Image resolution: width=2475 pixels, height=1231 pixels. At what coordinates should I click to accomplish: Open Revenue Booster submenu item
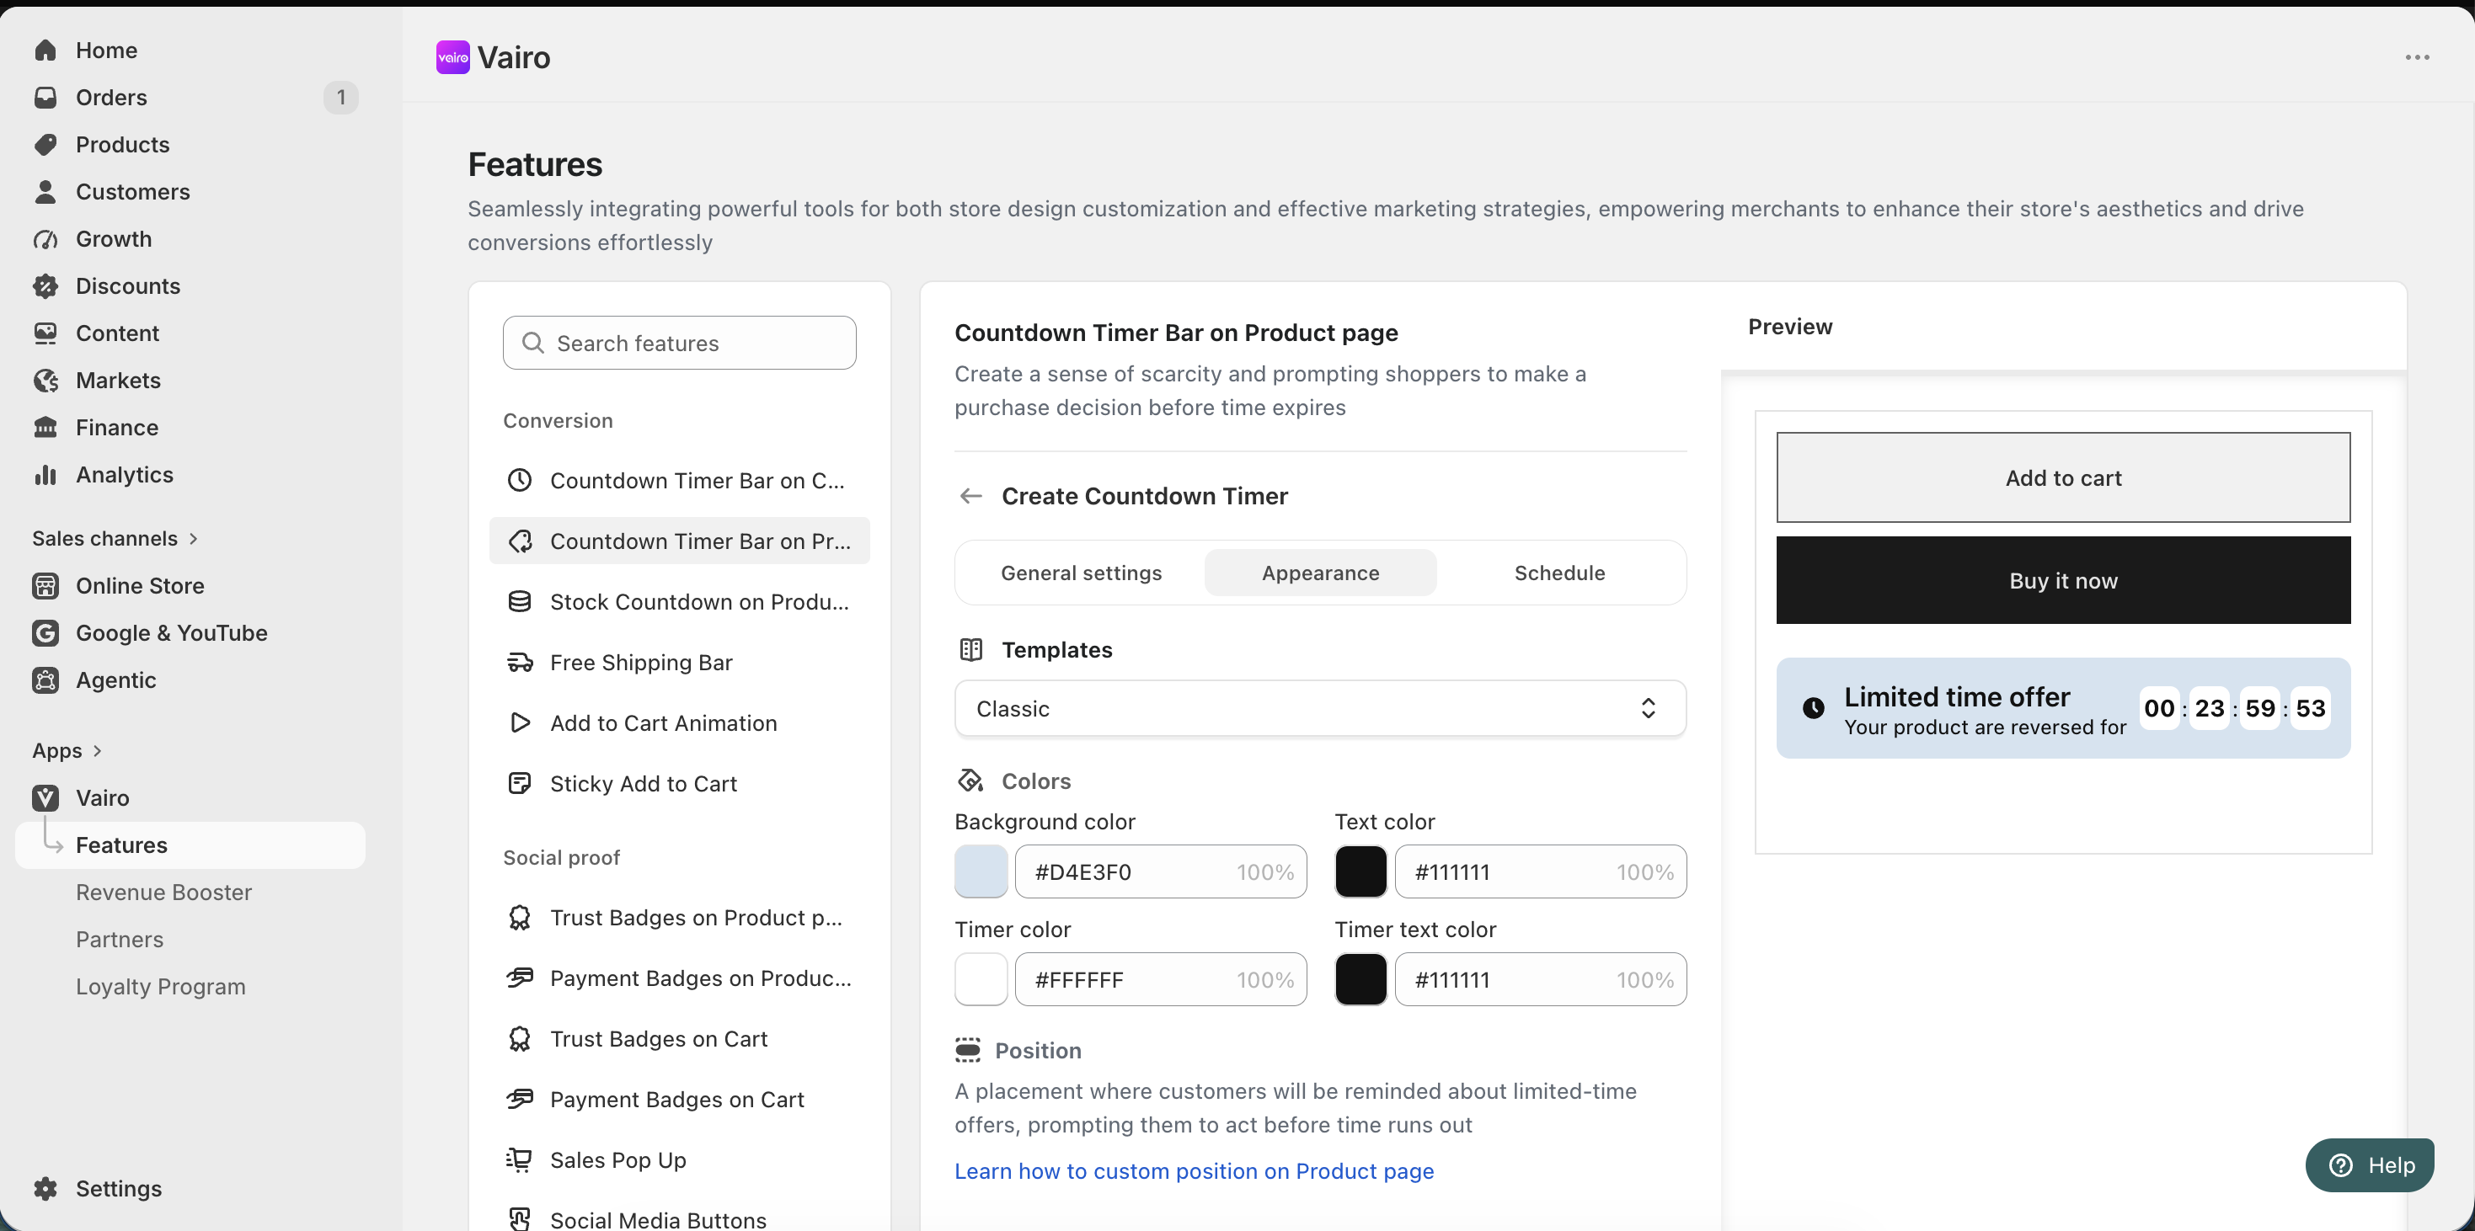click(163, 892)
